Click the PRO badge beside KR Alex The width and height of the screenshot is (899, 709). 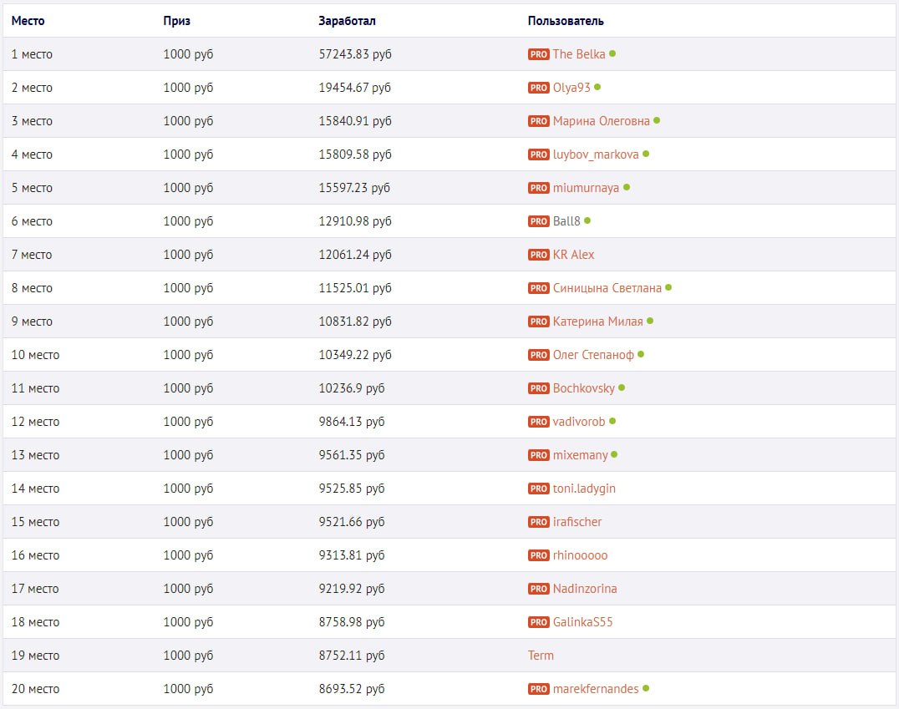[x=538, y=255]
